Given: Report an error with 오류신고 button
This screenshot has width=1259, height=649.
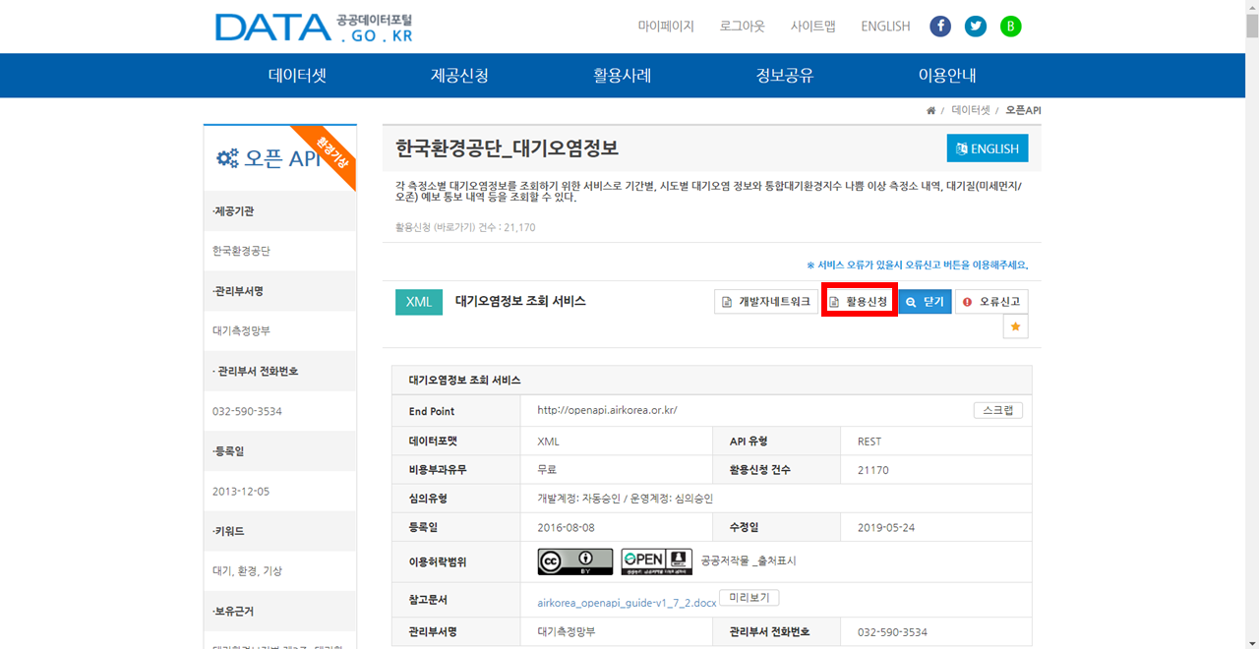Looking at the screenshot, I should pos(991,302).
